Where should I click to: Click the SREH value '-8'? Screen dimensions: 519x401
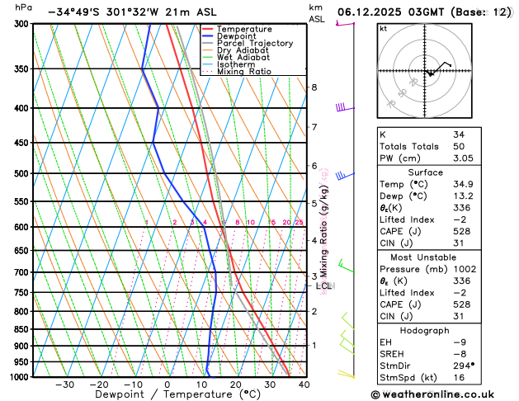pyautogui.click(x=460, y=354)
